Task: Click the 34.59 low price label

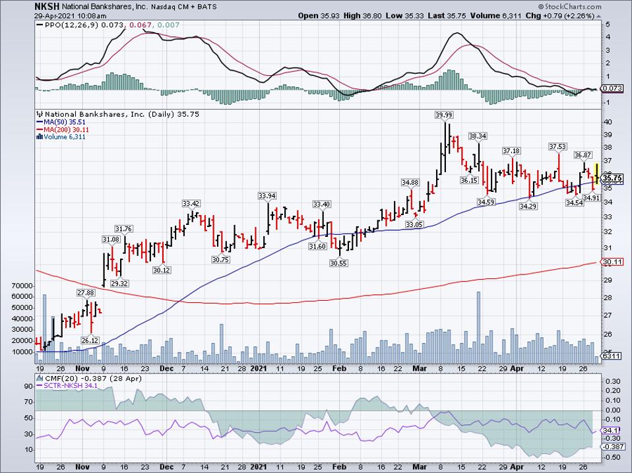Action: coord(486,202)
